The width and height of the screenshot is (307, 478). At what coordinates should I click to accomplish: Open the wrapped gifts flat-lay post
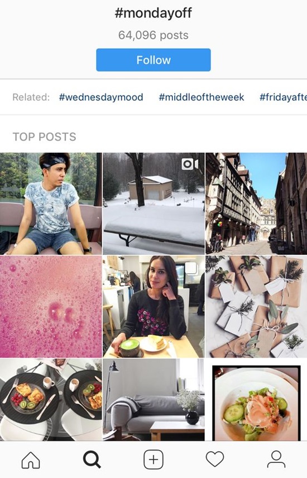pyautogui.click(x=256, y=307)
